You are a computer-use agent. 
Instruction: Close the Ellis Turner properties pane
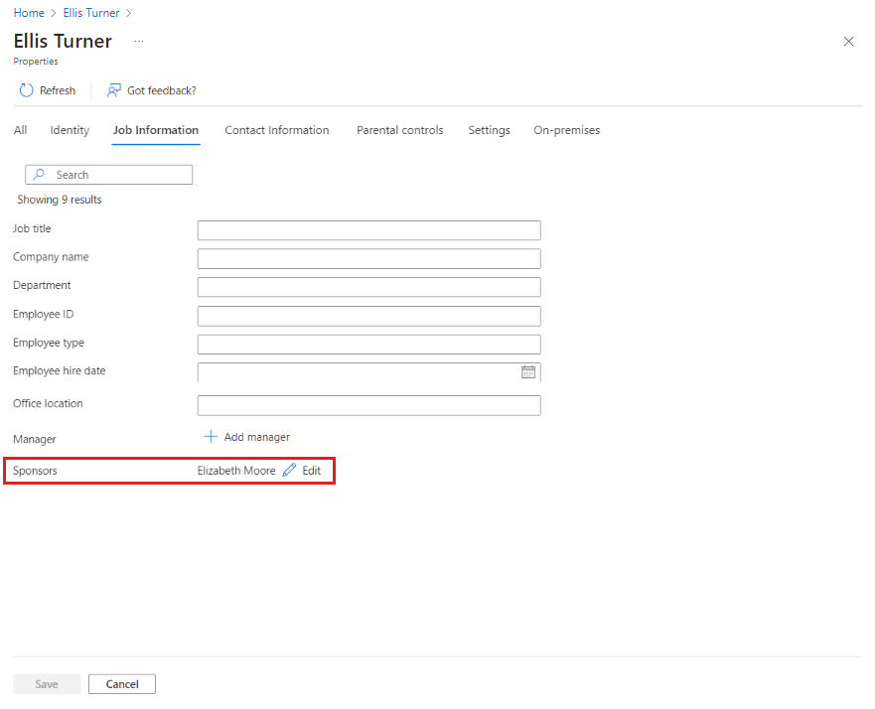pos(849,42)
